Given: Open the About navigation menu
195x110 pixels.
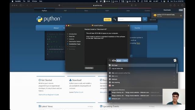Looking at the screenshot, I should pos(56,28).
